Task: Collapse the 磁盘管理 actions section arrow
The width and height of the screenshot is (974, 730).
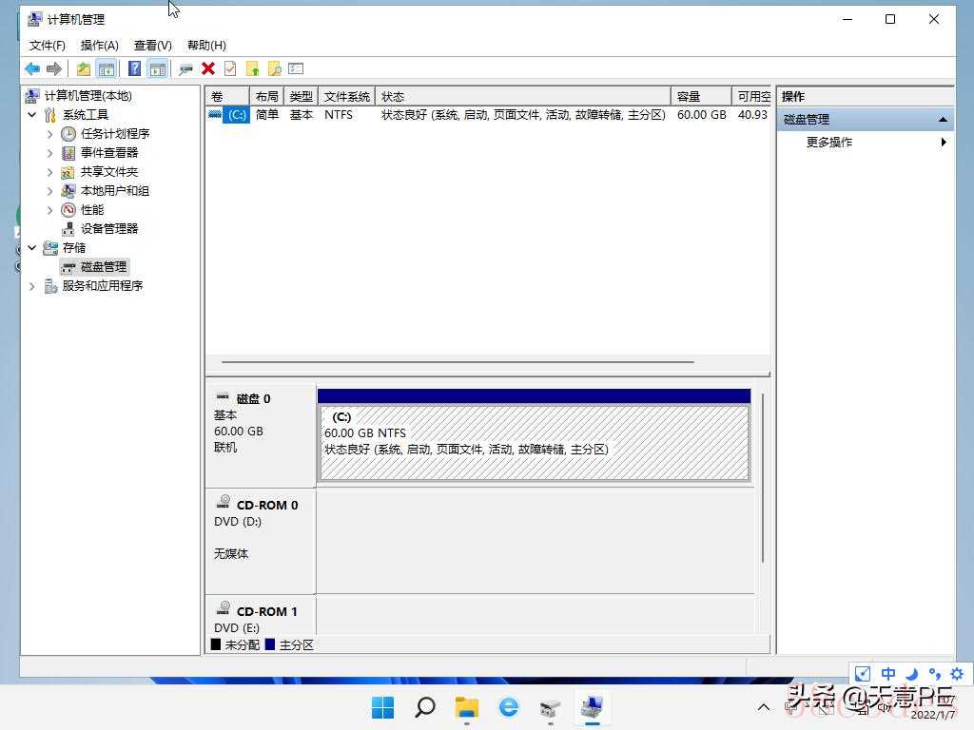Action: [943, 120]
